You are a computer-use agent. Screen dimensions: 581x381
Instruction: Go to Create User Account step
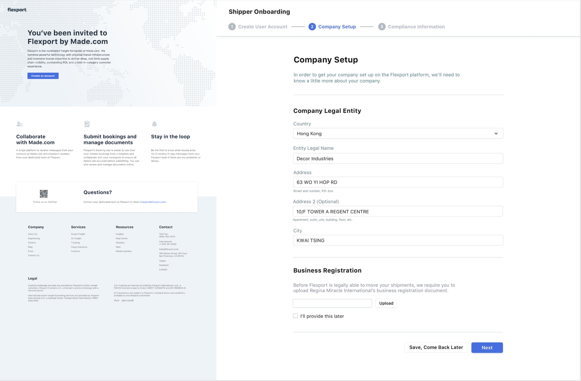point(263,27)
